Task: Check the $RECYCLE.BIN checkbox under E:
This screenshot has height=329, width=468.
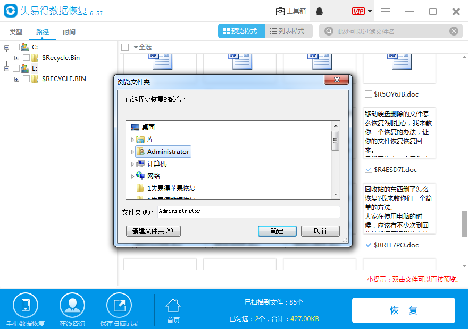Action: pyautogui.click(x=26, y=79)
